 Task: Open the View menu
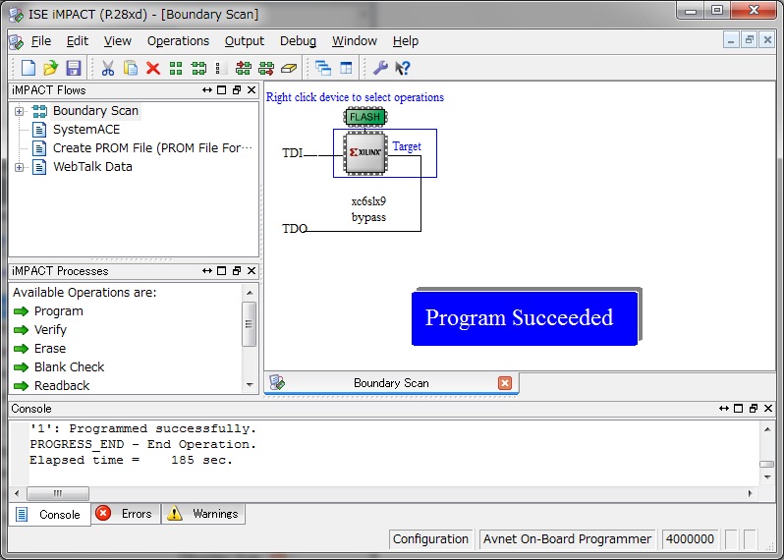click(x=118, y=41)
